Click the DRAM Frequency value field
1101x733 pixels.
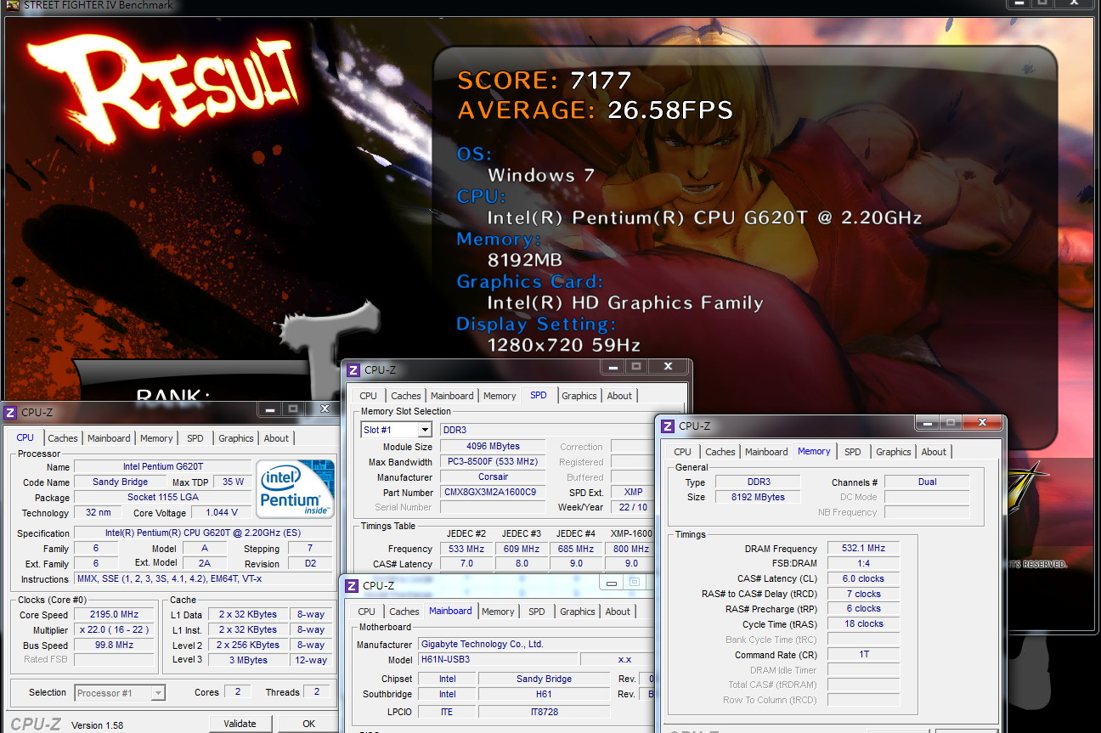(863, 549)
